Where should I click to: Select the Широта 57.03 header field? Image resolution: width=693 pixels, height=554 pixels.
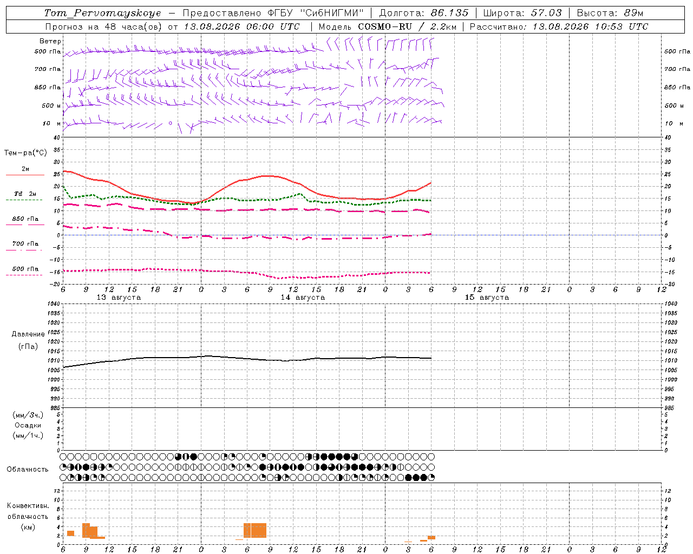tap(522, 13)
